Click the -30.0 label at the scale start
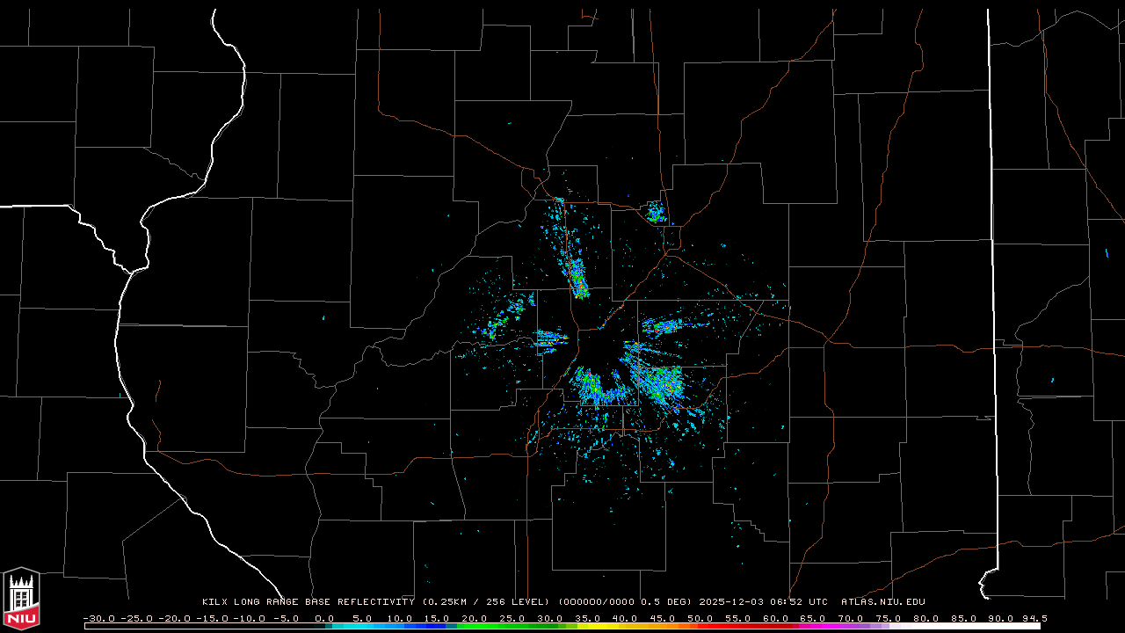 point(98,618)
